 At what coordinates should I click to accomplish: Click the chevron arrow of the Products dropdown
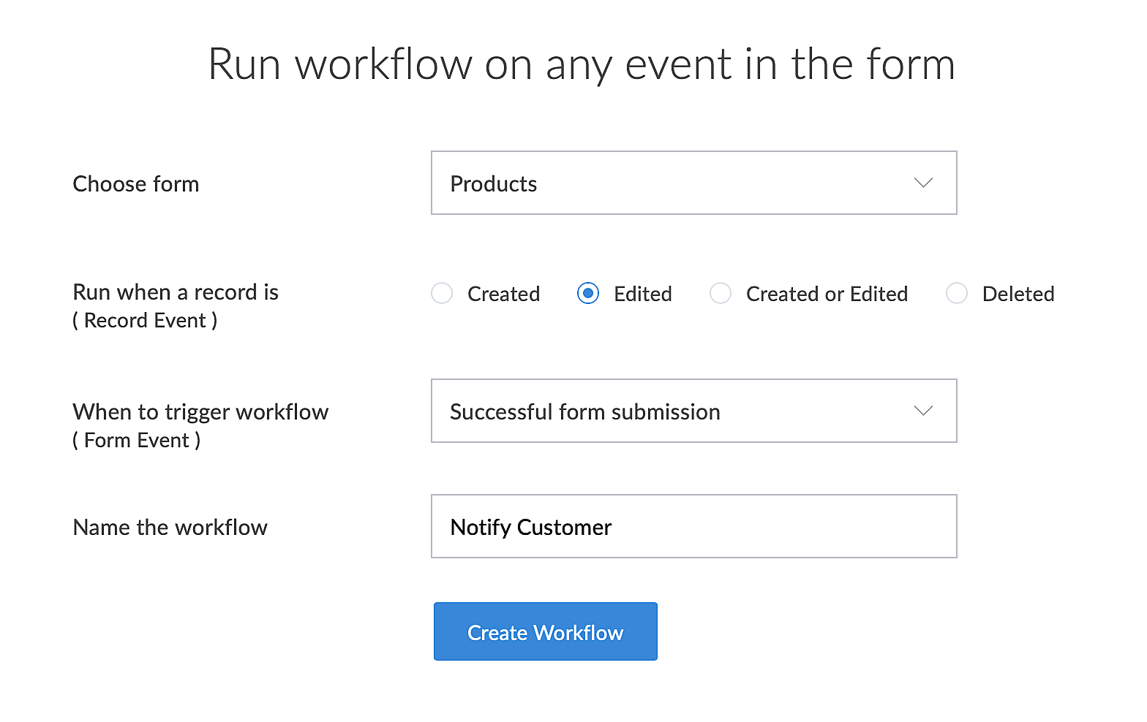coord(923,183)
